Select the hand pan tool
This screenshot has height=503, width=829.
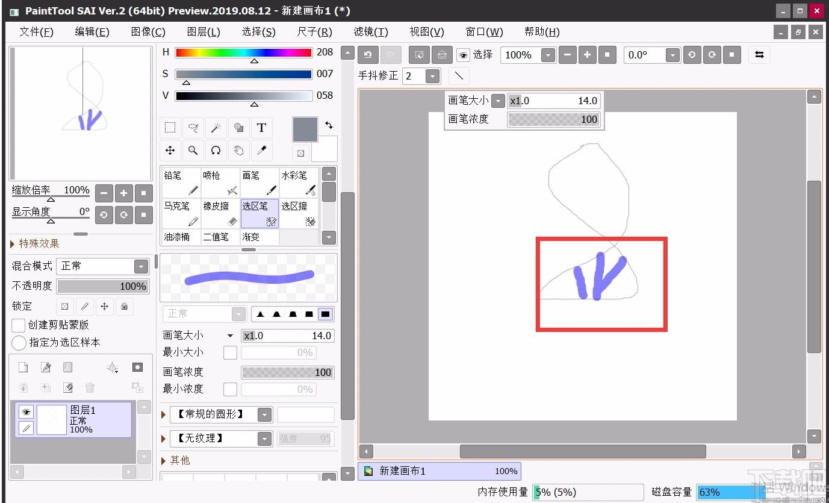point(239,151)
